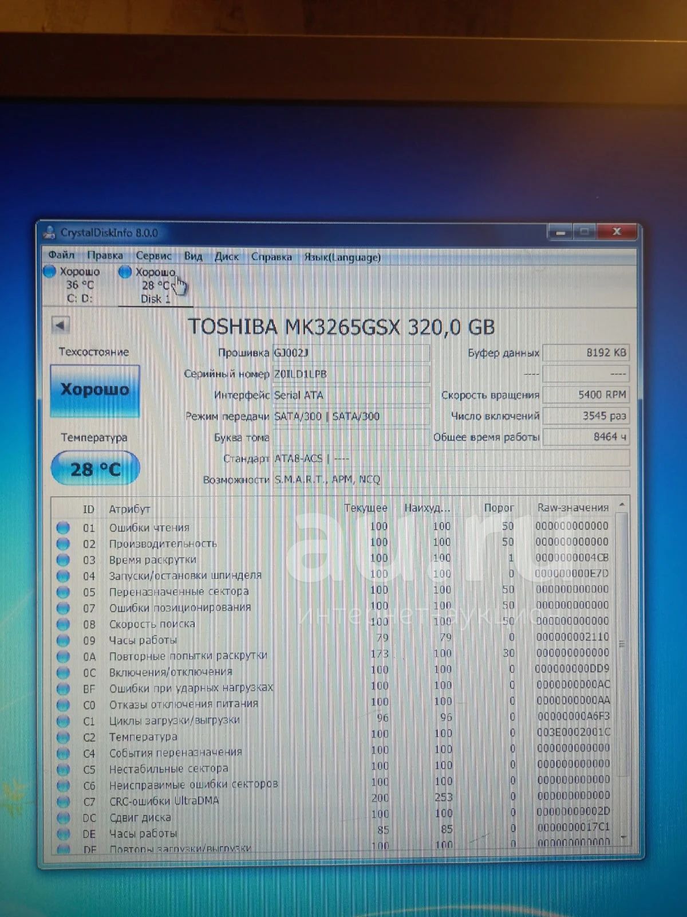Click the ATA8-ACS standard field
This screenshot has width=687, height=917.
tap(451, 458)
